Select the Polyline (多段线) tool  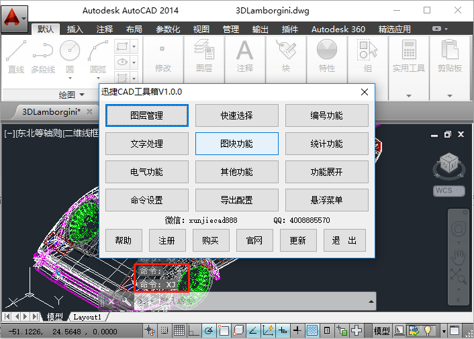43,57
